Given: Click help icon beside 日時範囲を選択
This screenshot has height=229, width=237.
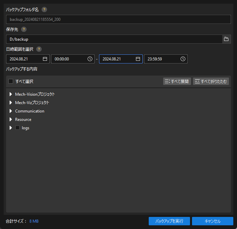Looking at the screenshot, I should tap(39, 49).
